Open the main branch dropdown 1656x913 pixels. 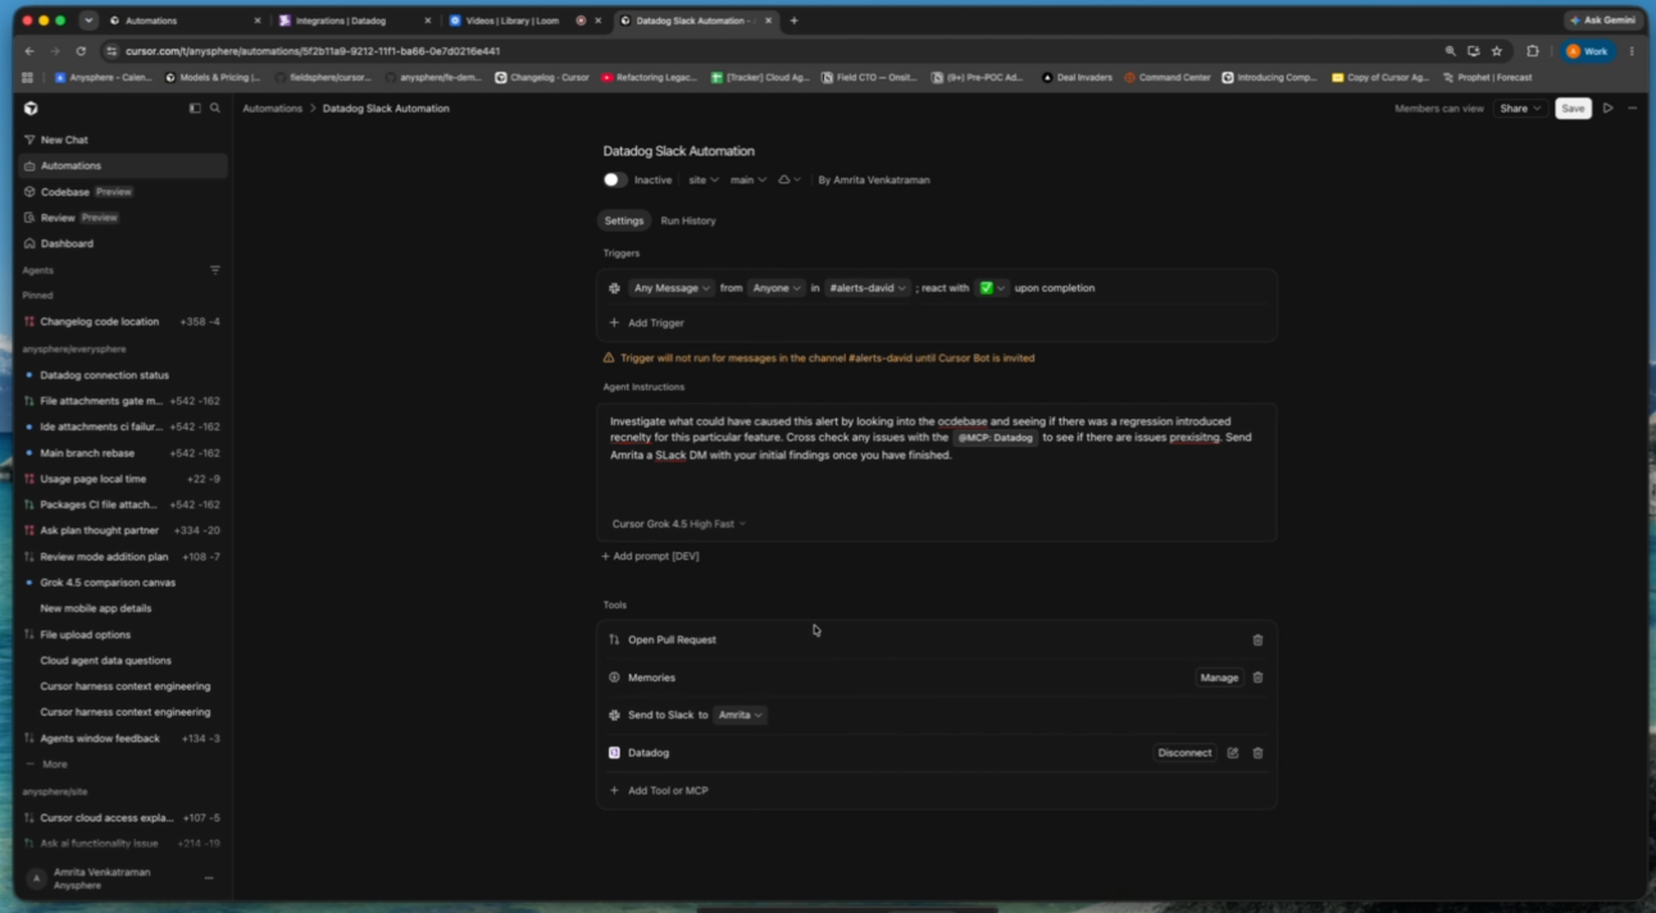tap(748, 180)
